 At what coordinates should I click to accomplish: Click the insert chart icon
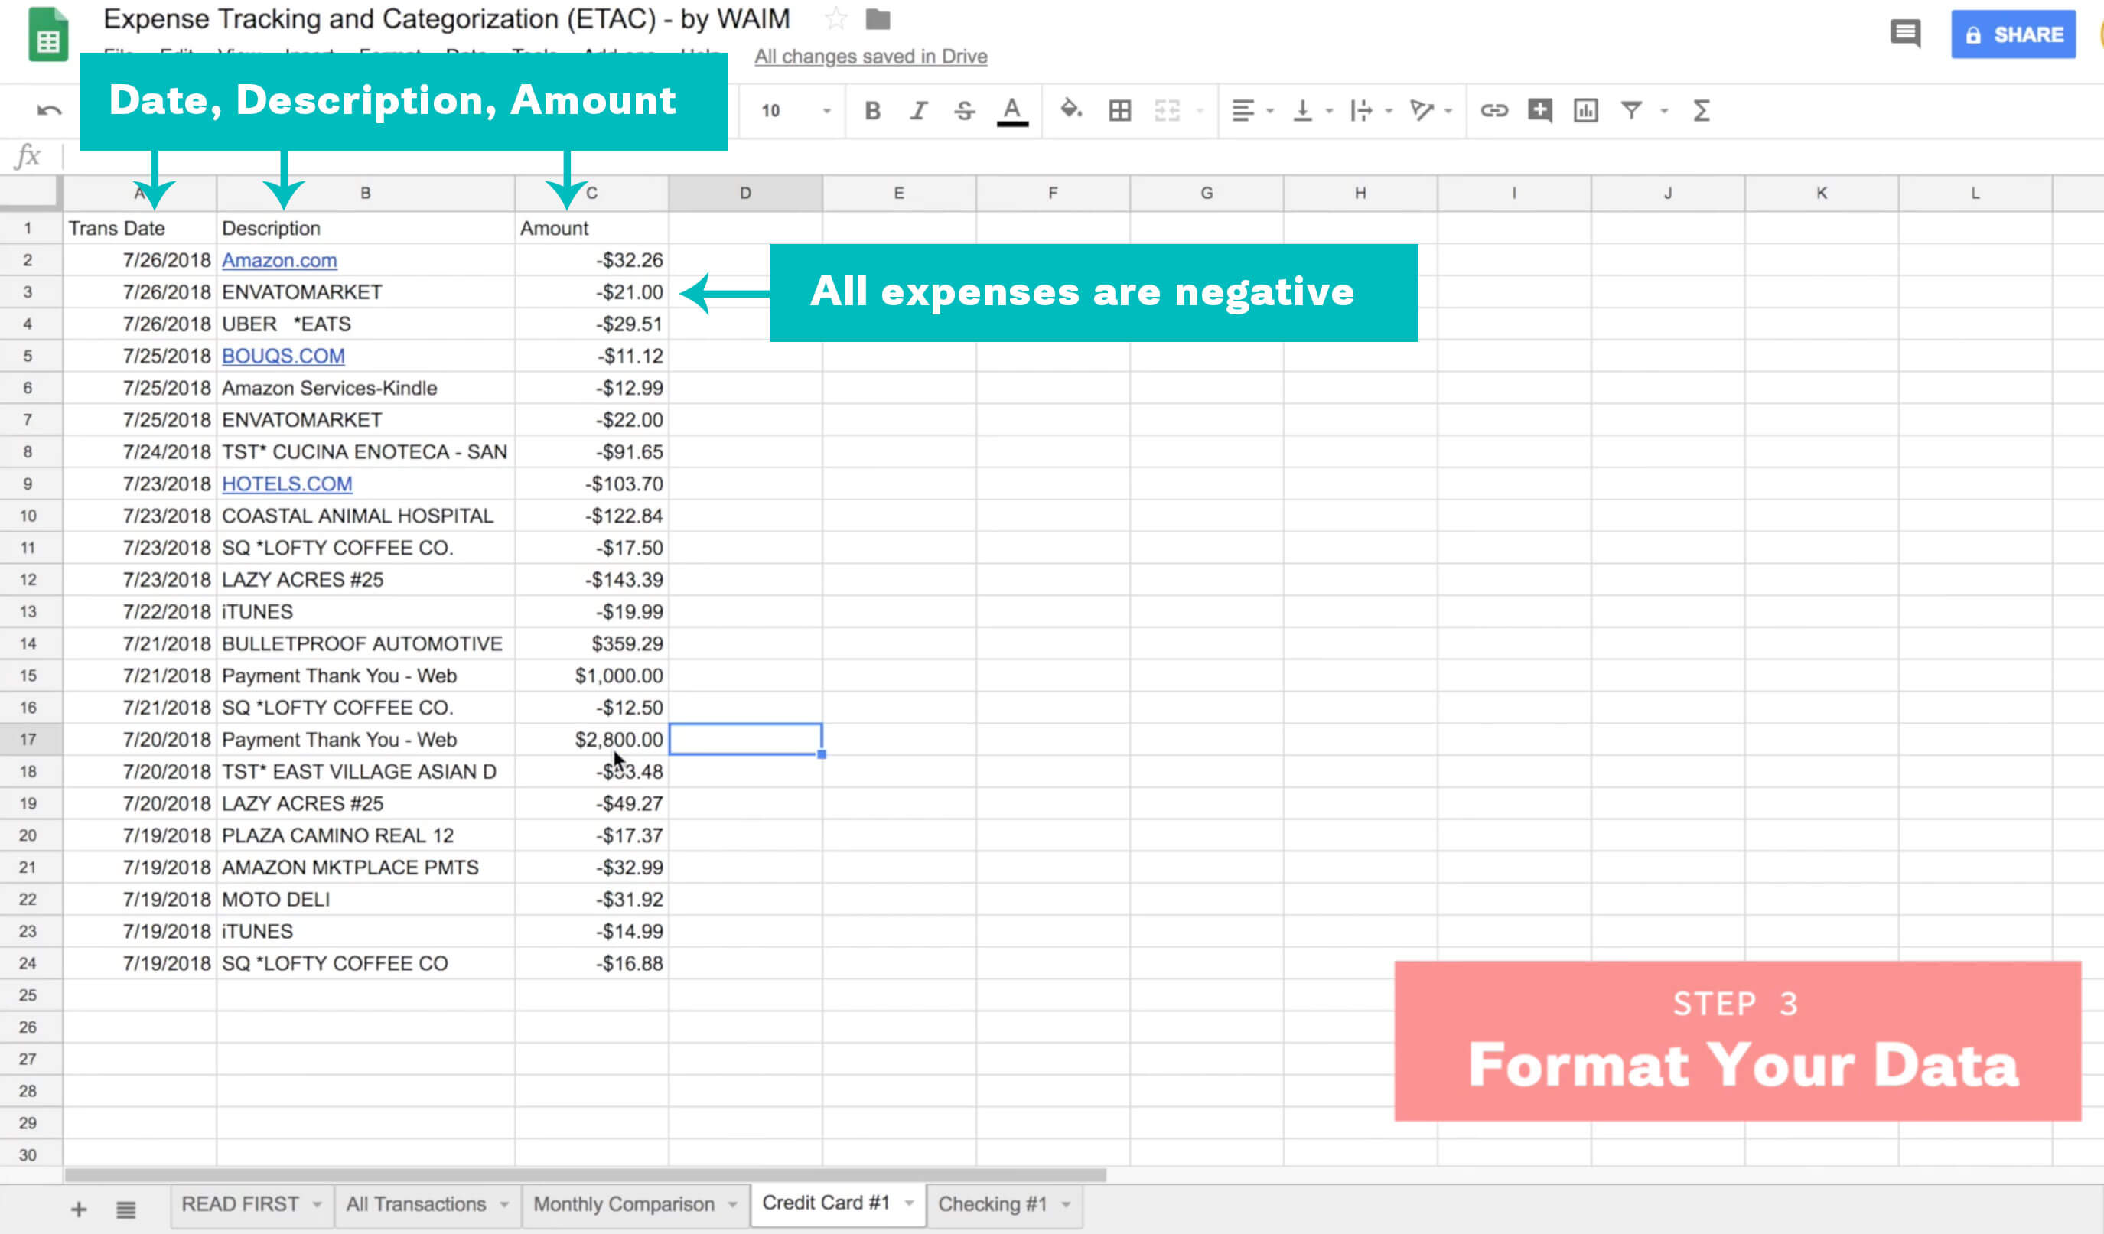[1585, 110]
